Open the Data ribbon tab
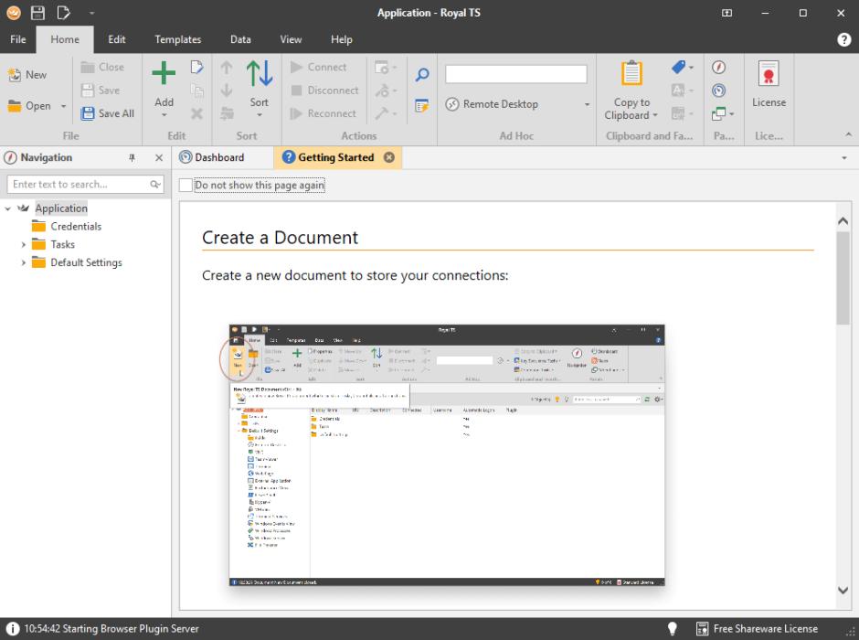 click(240, 39)
